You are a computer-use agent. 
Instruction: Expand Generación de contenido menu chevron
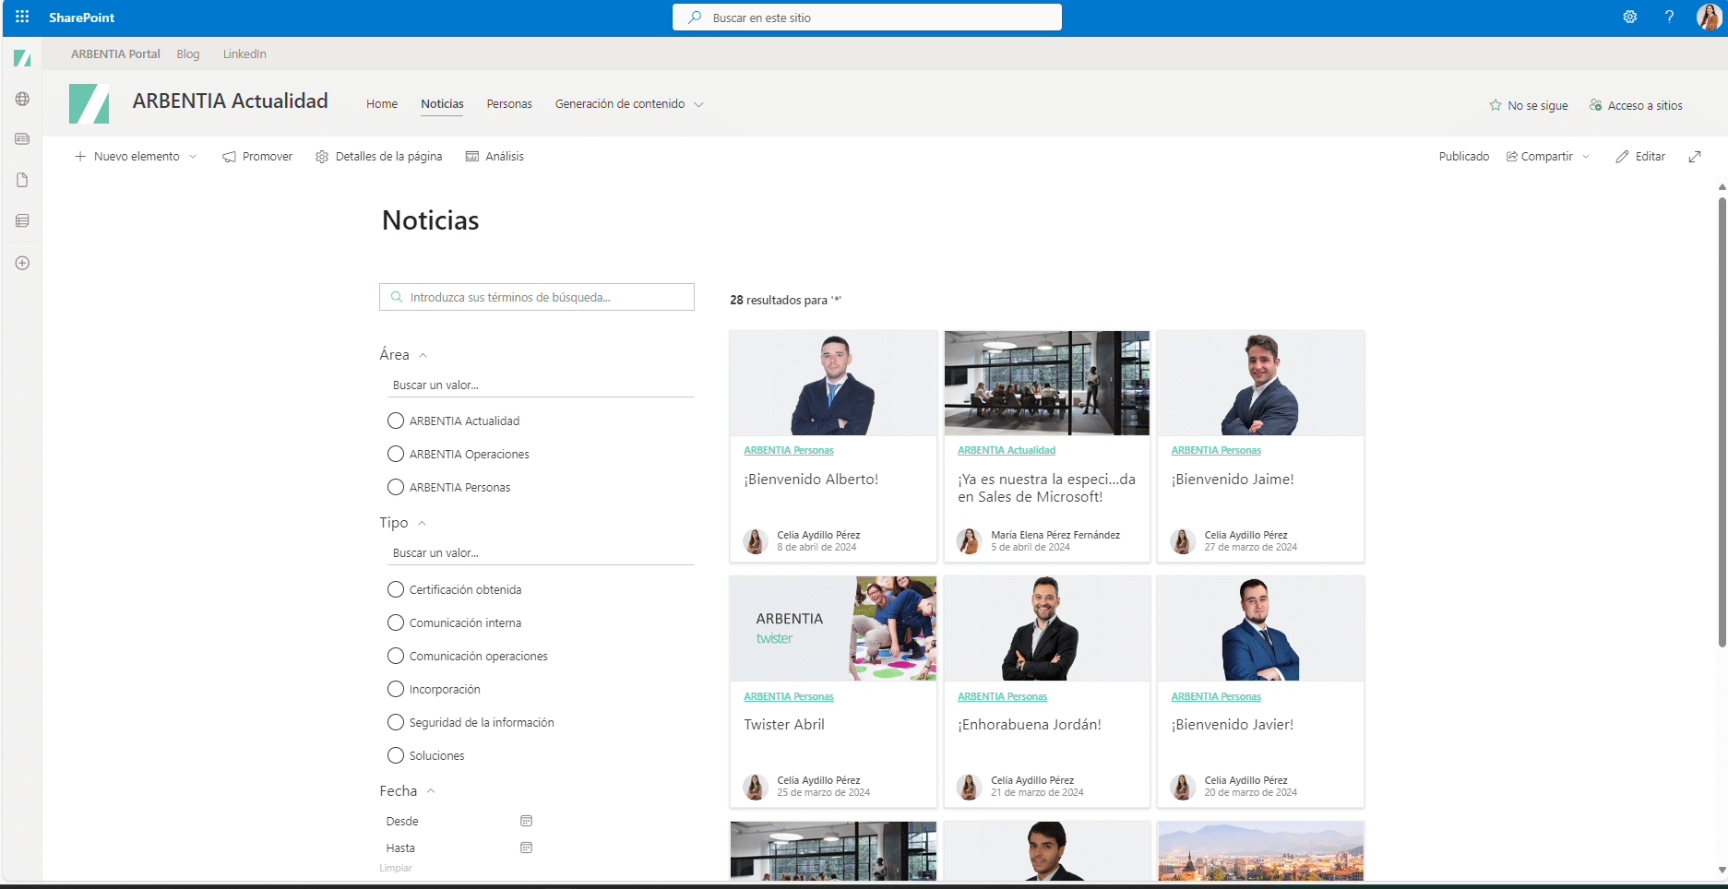[x=699, y=104]
